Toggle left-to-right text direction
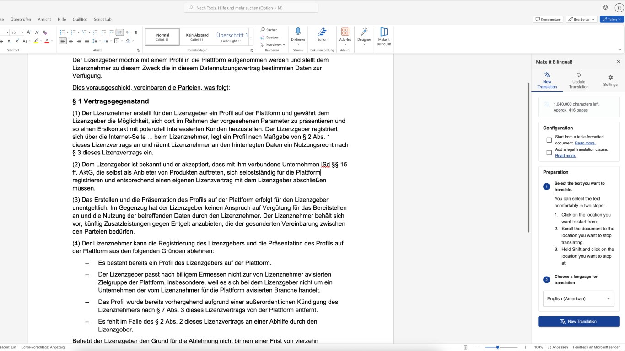 tap(119, 32)
